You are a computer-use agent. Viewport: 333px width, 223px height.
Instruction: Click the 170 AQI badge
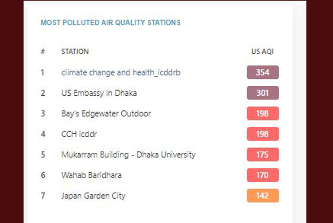pyautogui.click(x=263, y=175)
